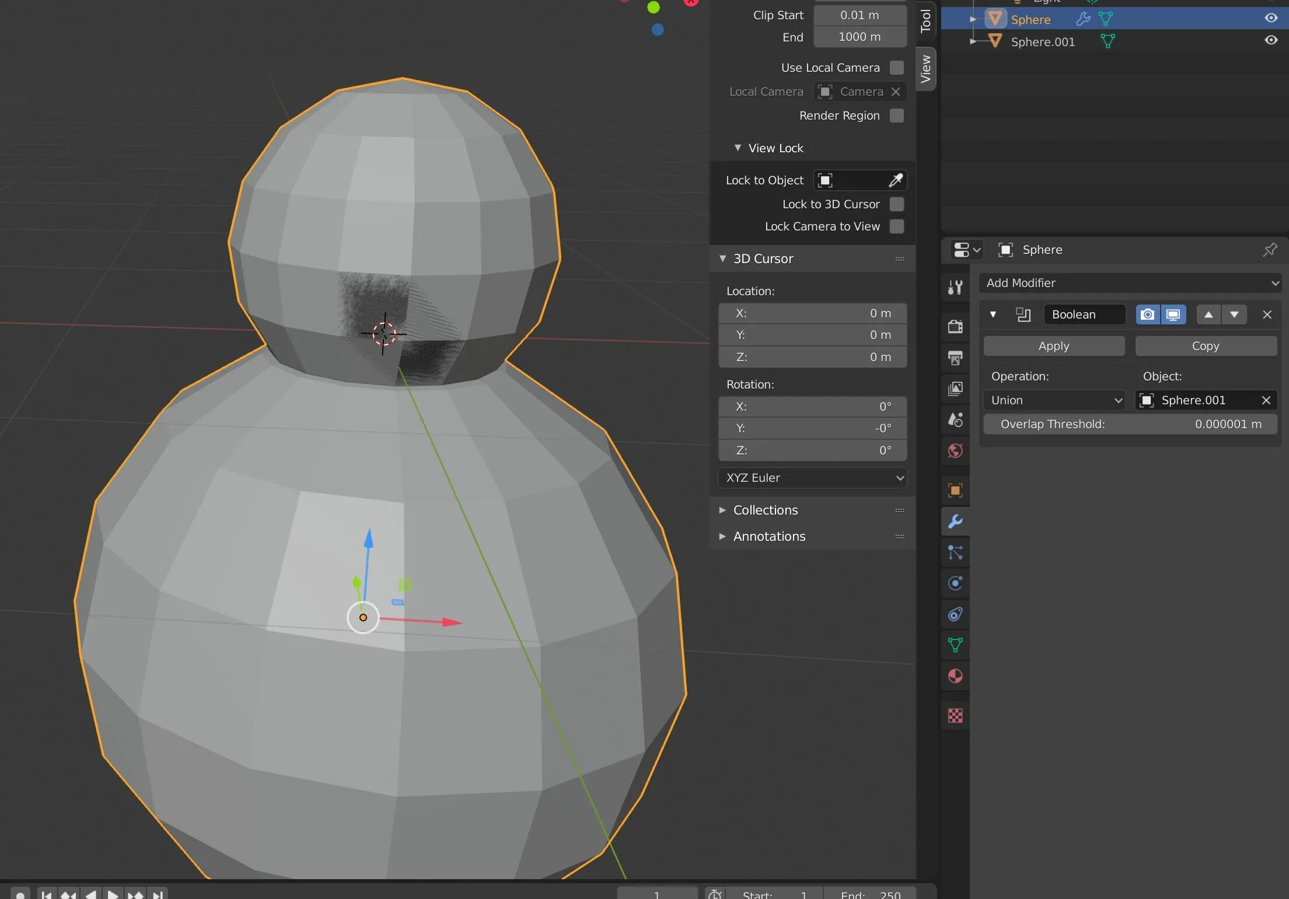Click the eyedropper next to Lock to Object
The width and height of the screenshot is (1289, 899).
(x=895, y=180)
